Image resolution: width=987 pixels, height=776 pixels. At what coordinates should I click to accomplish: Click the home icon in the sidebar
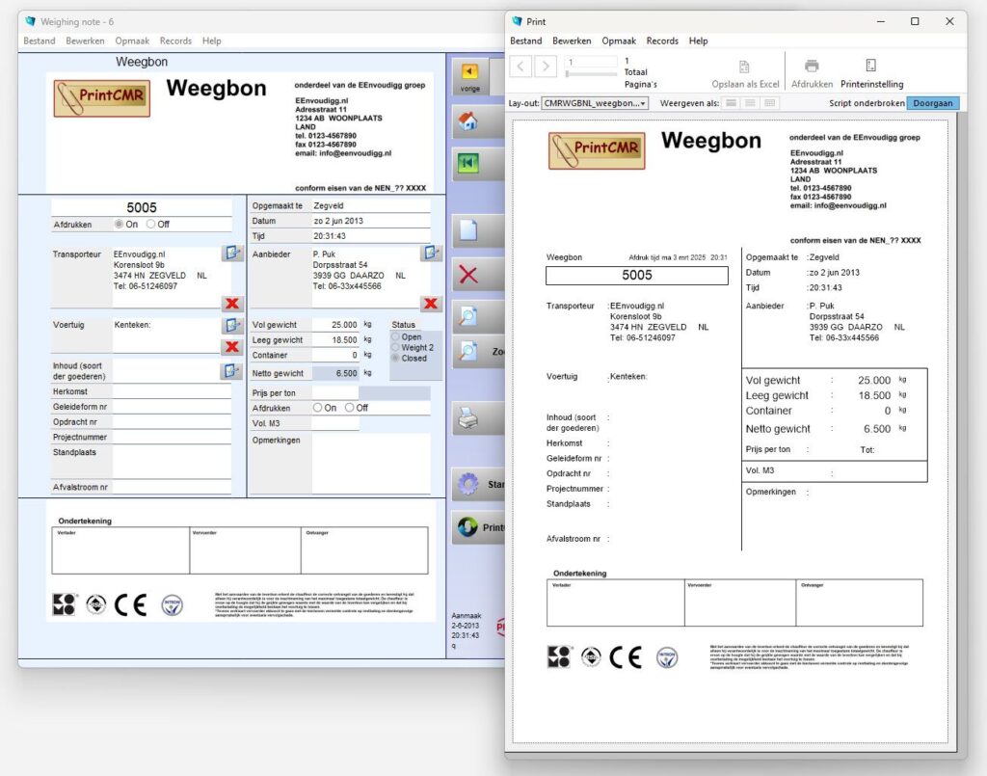469,121
